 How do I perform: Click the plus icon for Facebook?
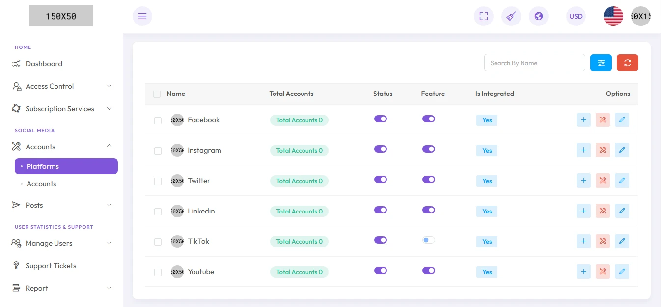point(583,120)
